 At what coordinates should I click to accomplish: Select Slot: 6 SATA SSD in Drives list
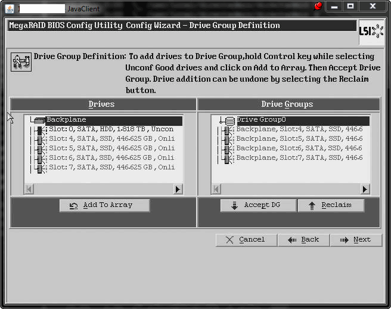(111, 157)
